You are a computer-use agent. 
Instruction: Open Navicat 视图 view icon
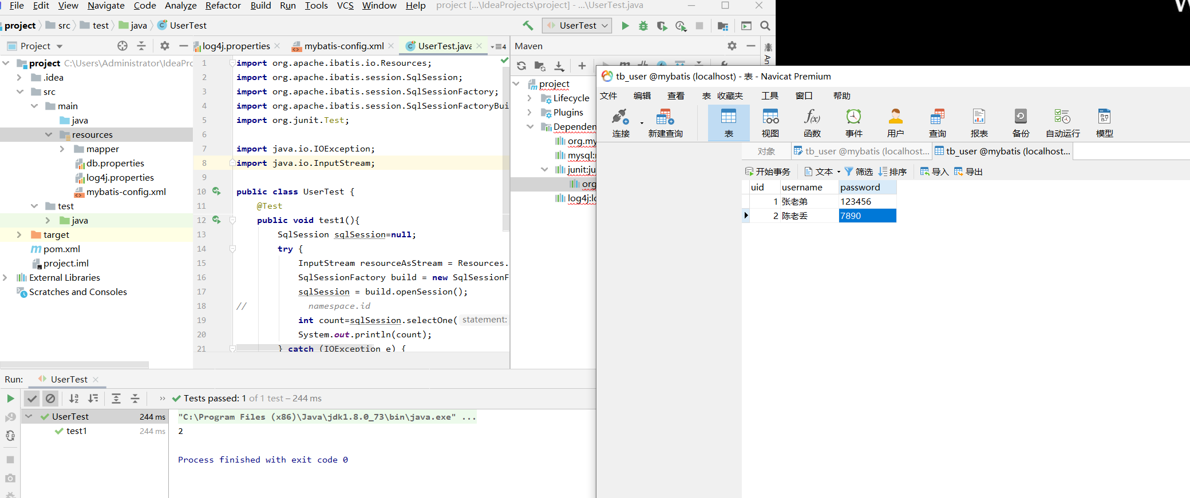click(770, 123)
